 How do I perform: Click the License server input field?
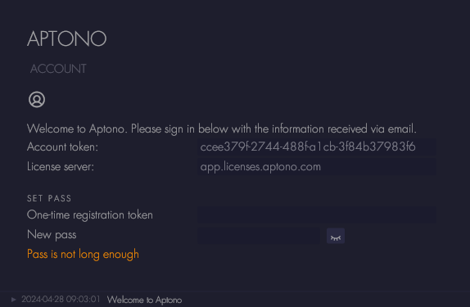coord(317,167)
